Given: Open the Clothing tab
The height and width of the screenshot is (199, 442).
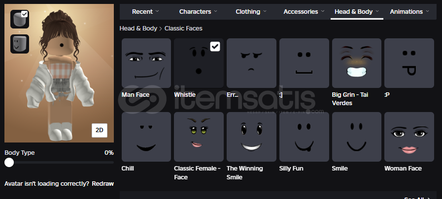Looking at the screenshot, I should 251,11.
